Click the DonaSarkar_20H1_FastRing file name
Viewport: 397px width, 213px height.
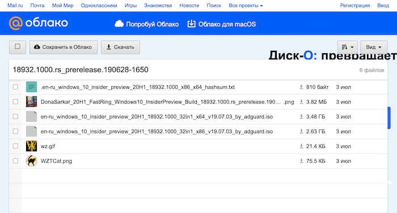(x=167, y=102)
